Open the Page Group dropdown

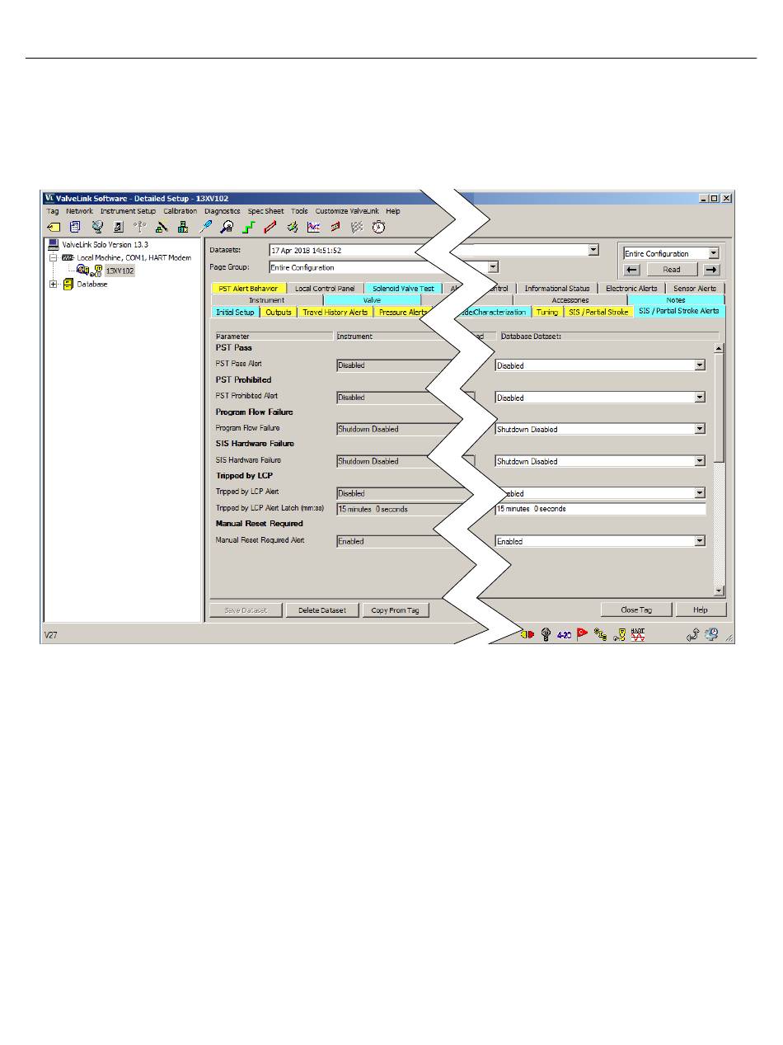click(493, 267)
